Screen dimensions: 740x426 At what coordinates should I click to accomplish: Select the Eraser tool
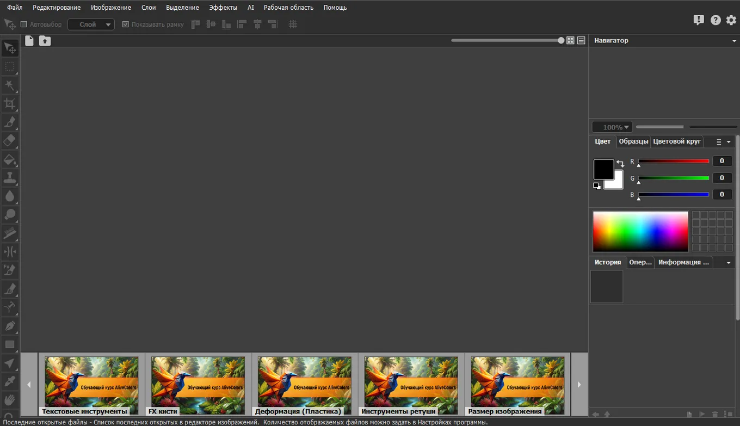[x=10, y=141]
